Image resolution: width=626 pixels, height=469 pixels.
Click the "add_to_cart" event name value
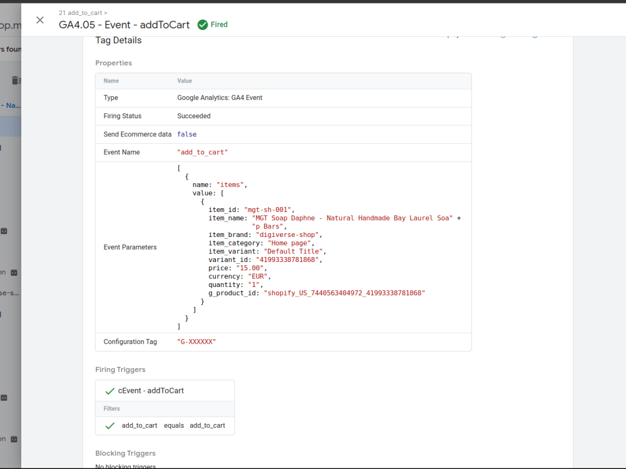[202, 153]
